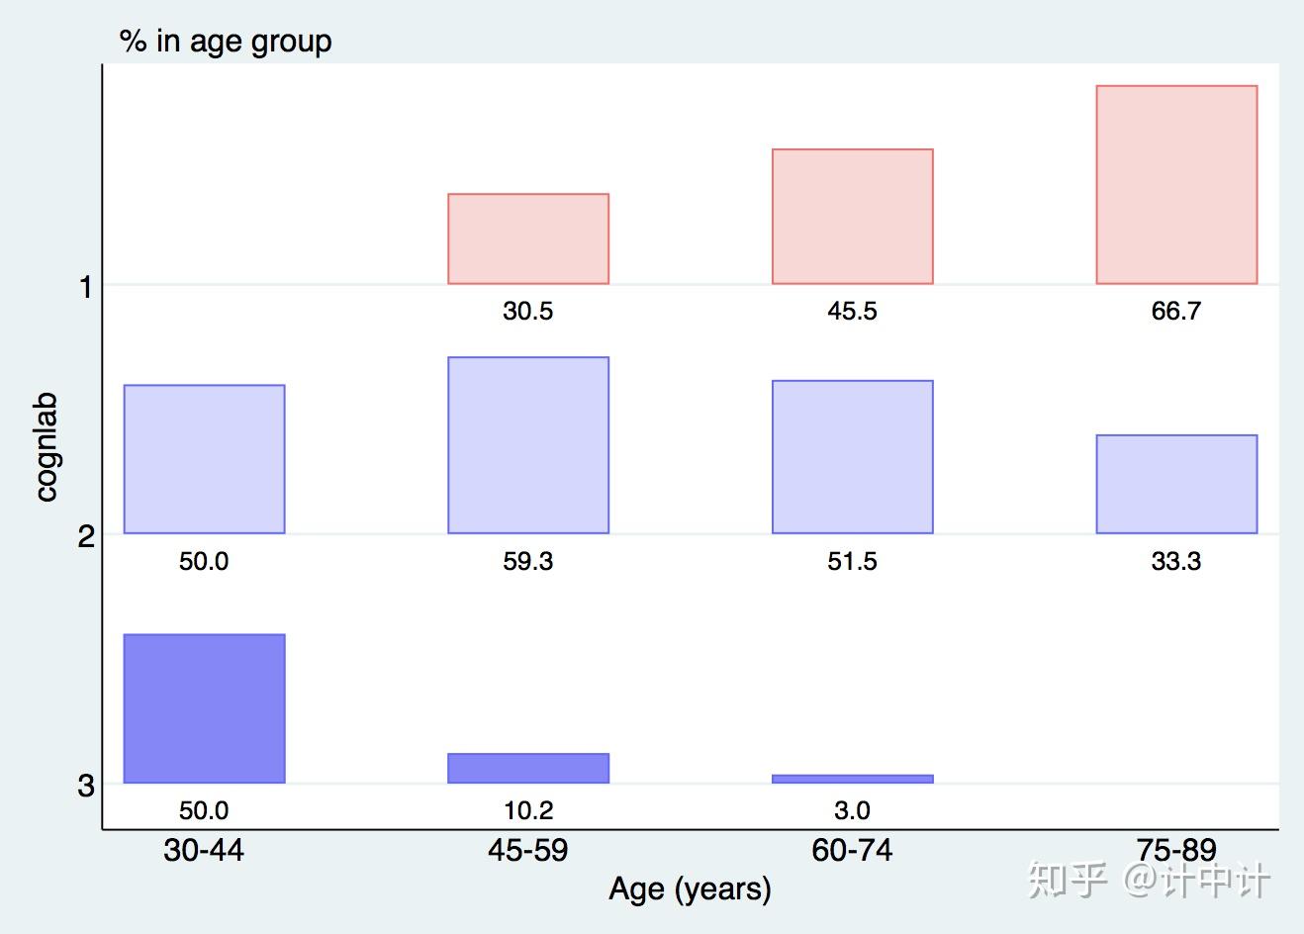This screenshot has width=1304, height=934.
Task: Click the dark blue bar labeled 10.2
Action: (x=528, y=768)
